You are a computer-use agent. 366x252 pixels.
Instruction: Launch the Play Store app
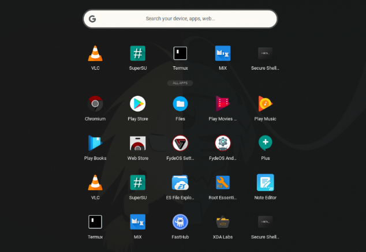137,104
